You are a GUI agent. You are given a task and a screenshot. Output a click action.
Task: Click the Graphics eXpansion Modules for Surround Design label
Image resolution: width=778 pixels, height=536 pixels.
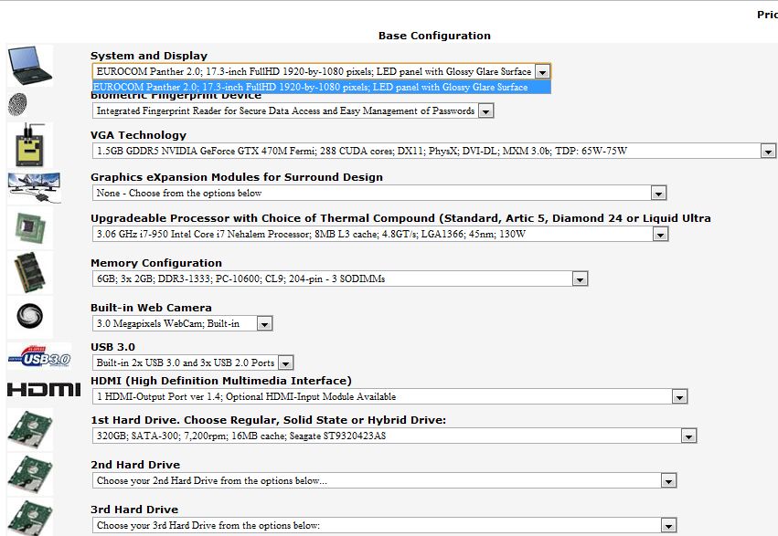(237, 177)
